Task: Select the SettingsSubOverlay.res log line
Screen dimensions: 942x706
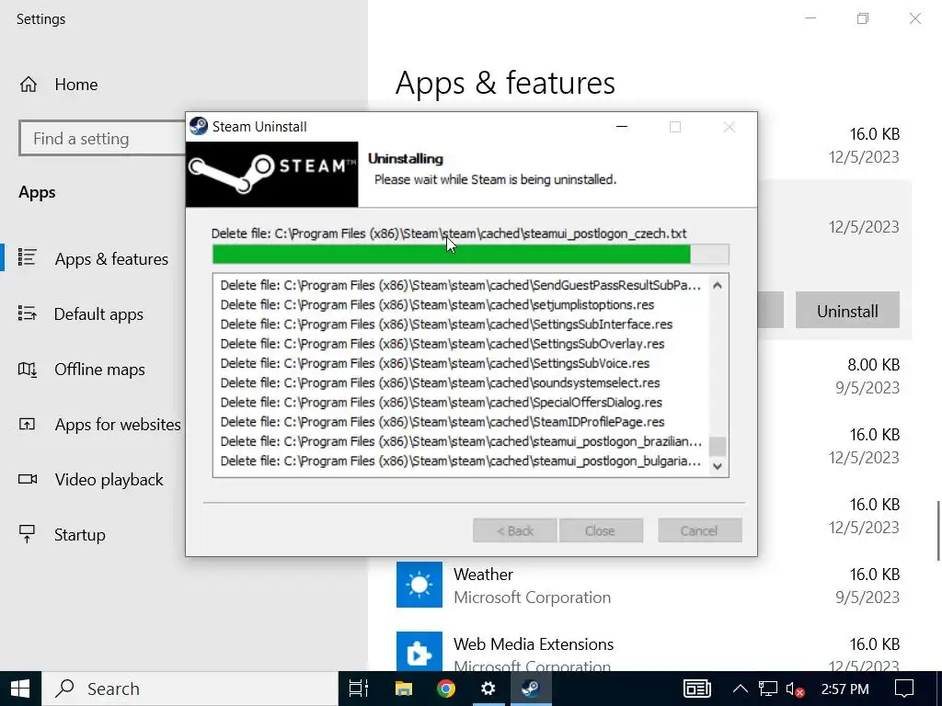Action: 442,344
